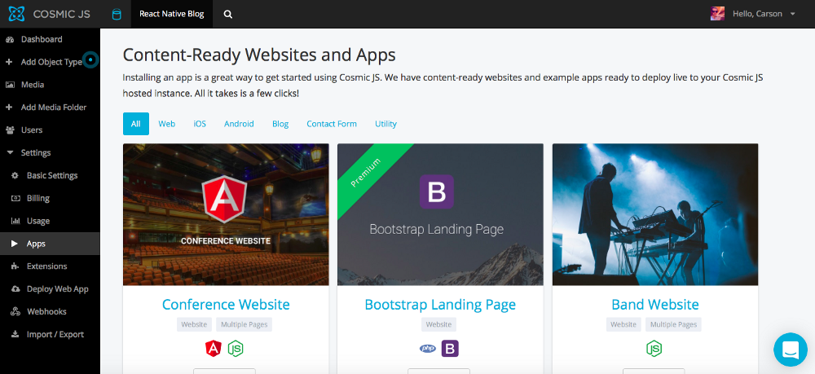The height and width of the screenshot is (374, 815).
Task: Open the Conference Website title link
Action: pyautogui.click(x=226, y=304)
